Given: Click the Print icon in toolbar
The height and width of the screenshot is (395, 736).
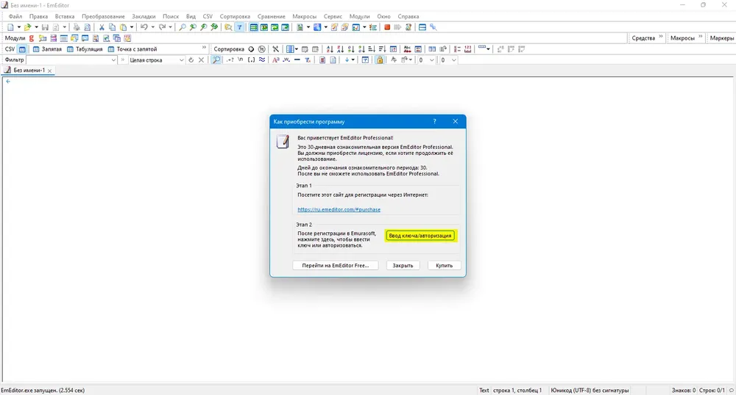Looking at the screenshot, I should click(77, 27).
